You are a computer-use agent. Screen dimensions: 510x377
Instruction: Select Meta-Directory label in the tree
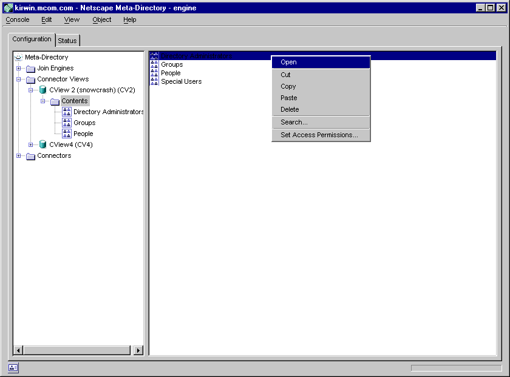coord(47,57)
